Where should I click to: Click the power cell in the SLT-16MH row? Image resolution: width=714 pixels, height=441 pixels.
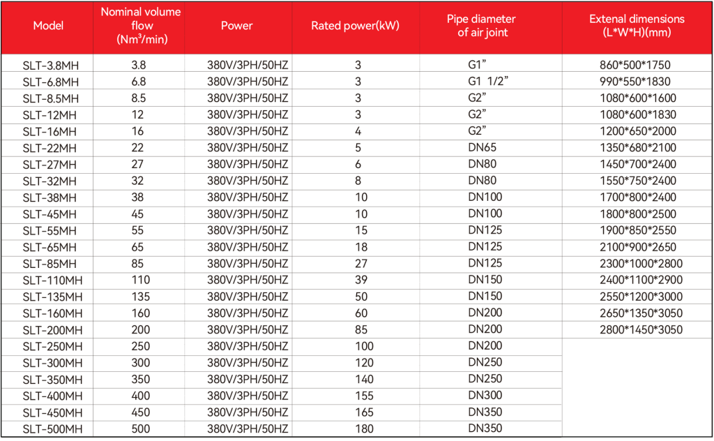(248, 131)
